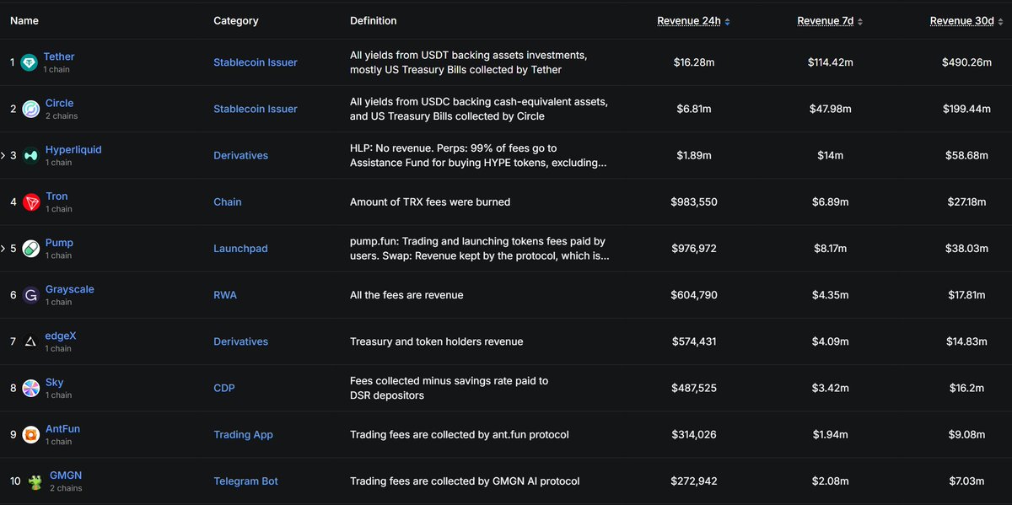
Task: Open the Chain category link
Action: (228, 201)
